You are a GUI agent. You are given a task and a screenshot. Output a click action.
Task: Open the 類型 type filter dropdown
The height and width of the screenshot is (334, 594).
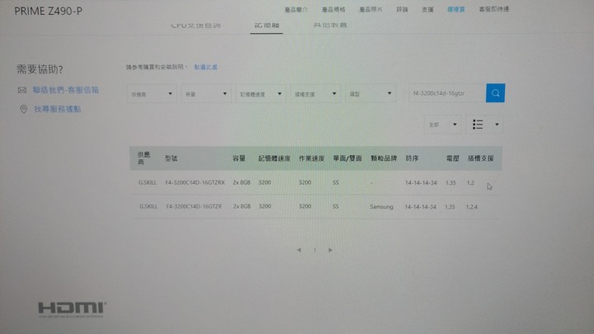click(x=370, y=93)
